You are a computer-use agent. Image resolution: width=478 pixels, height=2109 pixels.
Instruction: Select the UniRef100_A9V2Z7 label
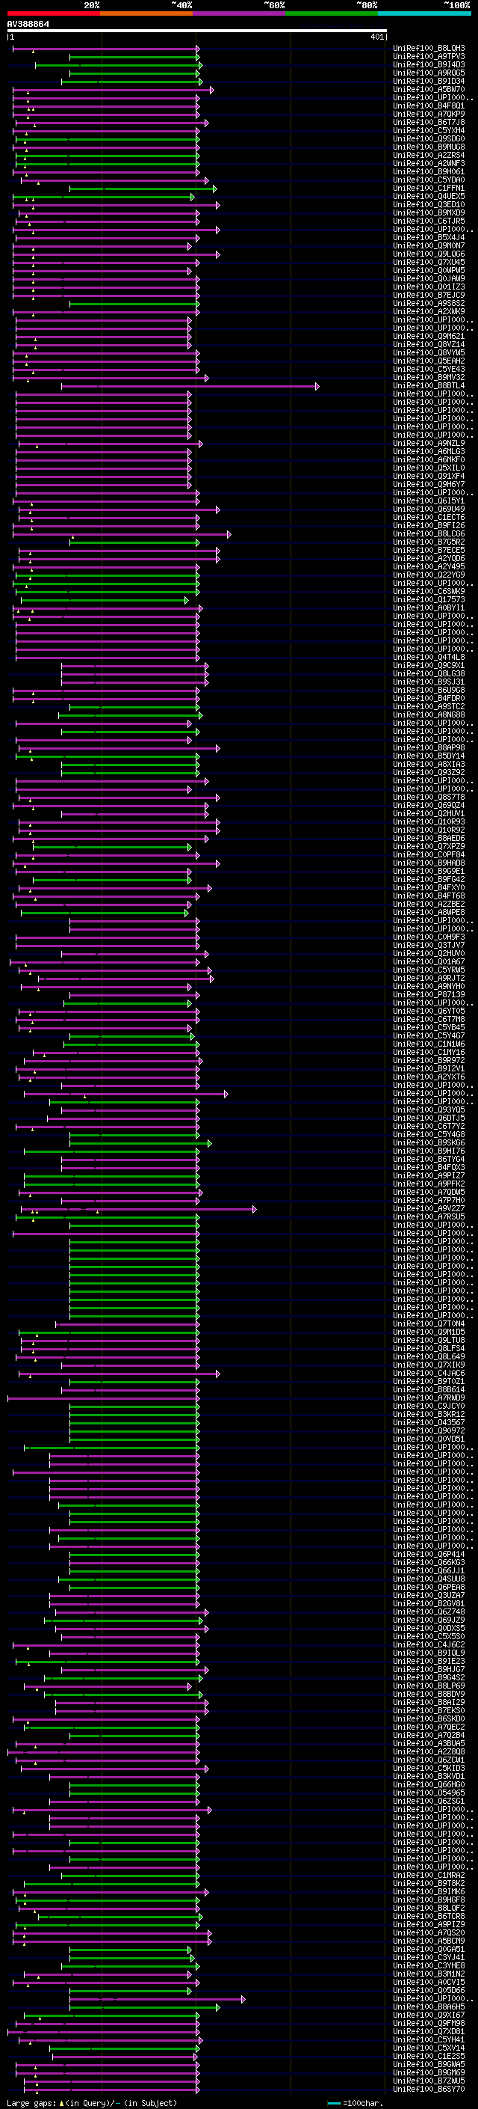[x=428, y=1208]
